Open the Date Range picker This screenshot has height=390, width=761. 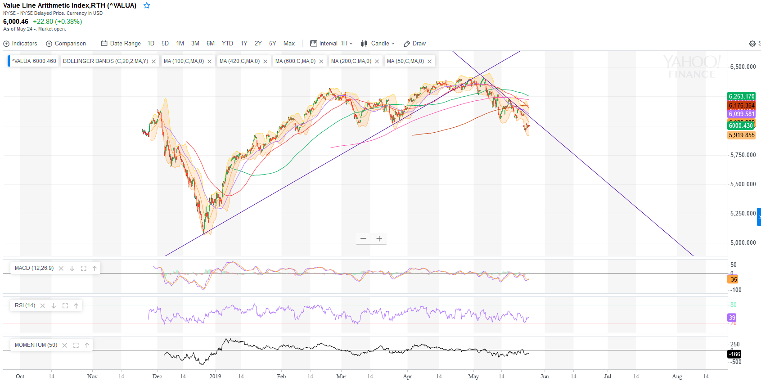pyautogui.click(x=121, y=44)
